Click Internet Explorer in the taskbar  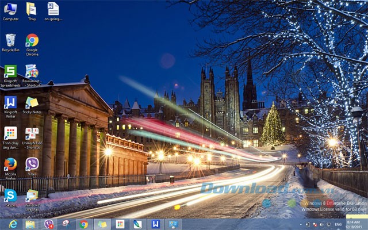(x=13, y=224)
